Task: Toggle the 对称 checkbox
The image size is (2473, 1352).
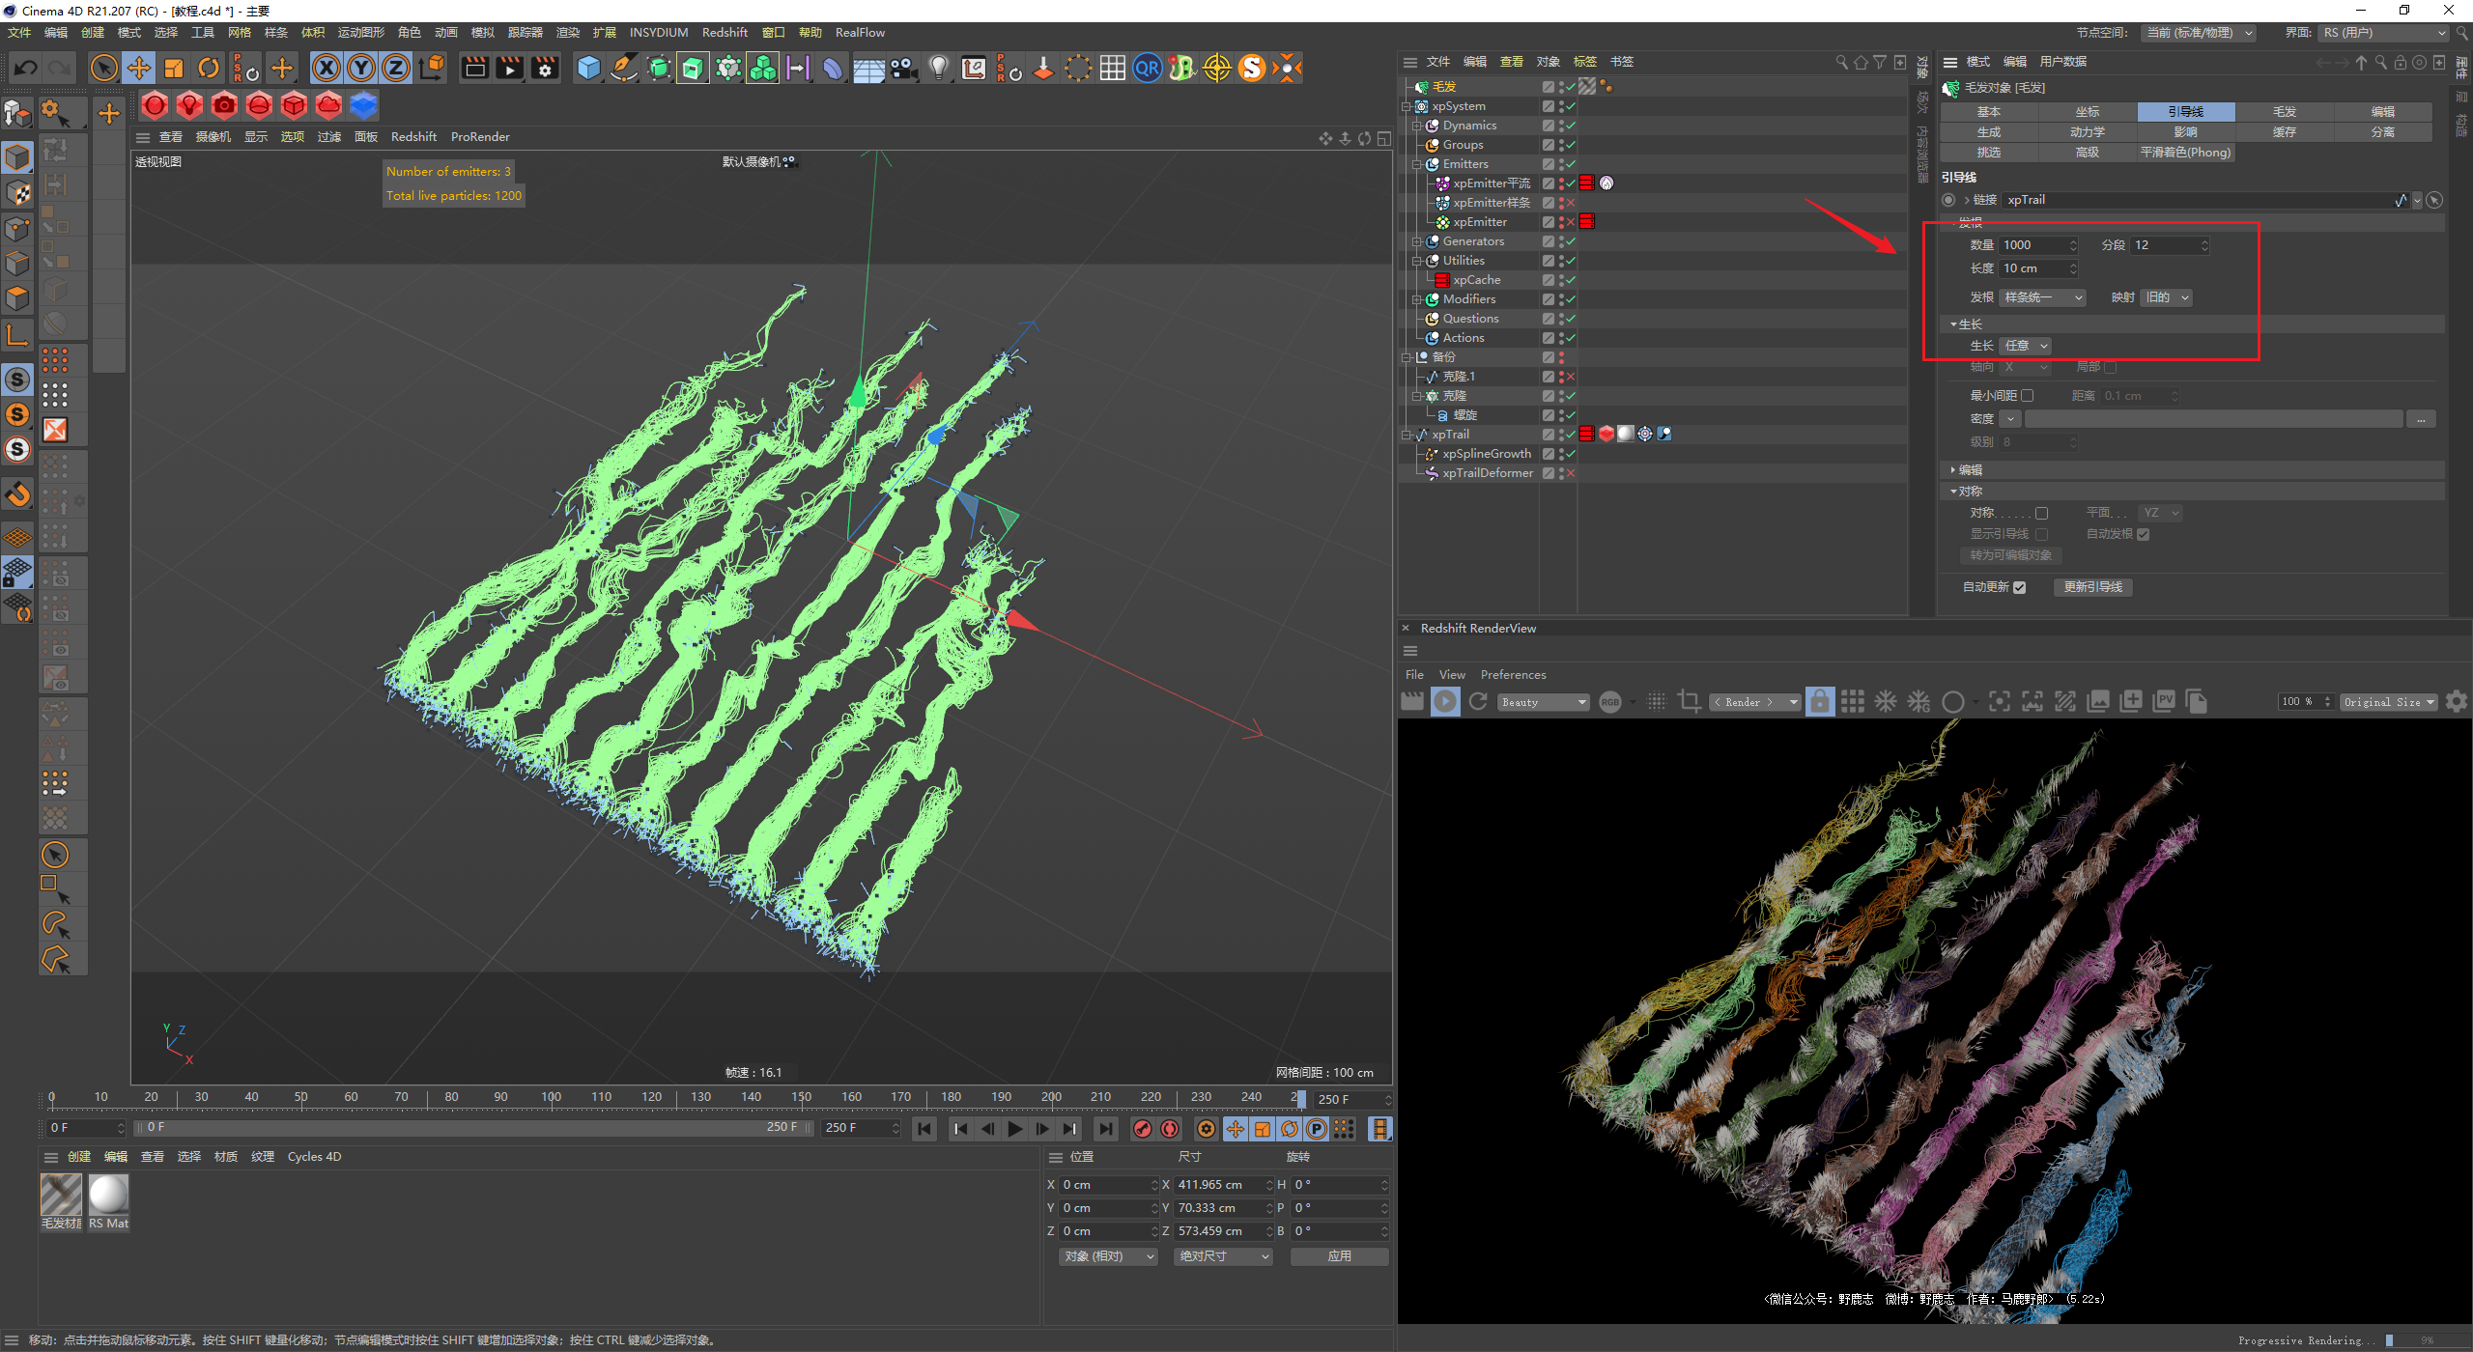Action: tap(2041, 514)
